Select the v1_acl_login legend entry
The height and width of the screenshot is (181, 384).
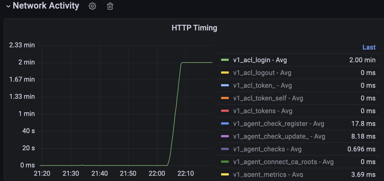pyautogui.click(x=259, y=60)
